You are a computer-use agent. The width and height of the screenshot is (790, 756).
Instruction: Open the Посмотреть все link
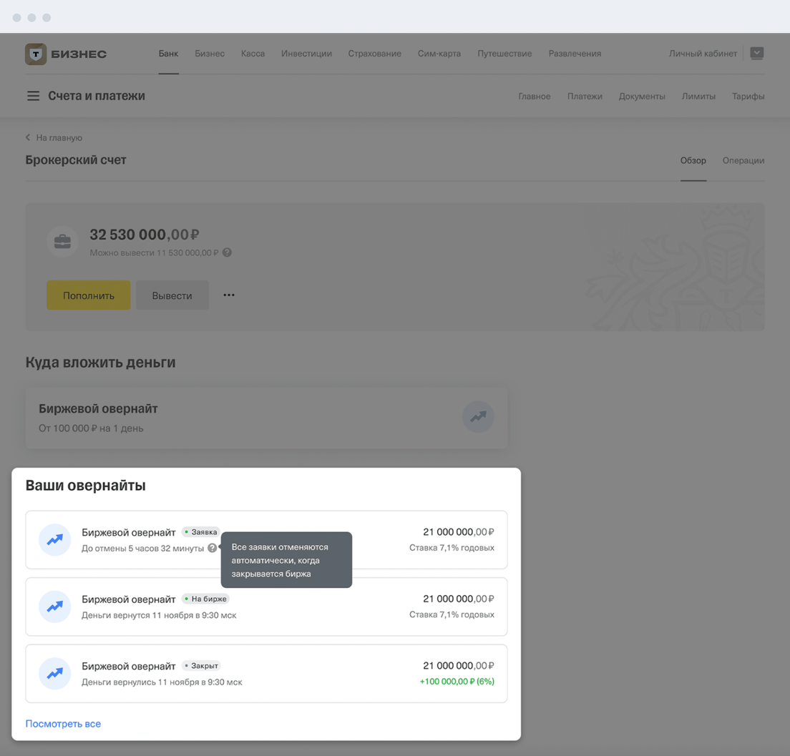pos(63,724)
